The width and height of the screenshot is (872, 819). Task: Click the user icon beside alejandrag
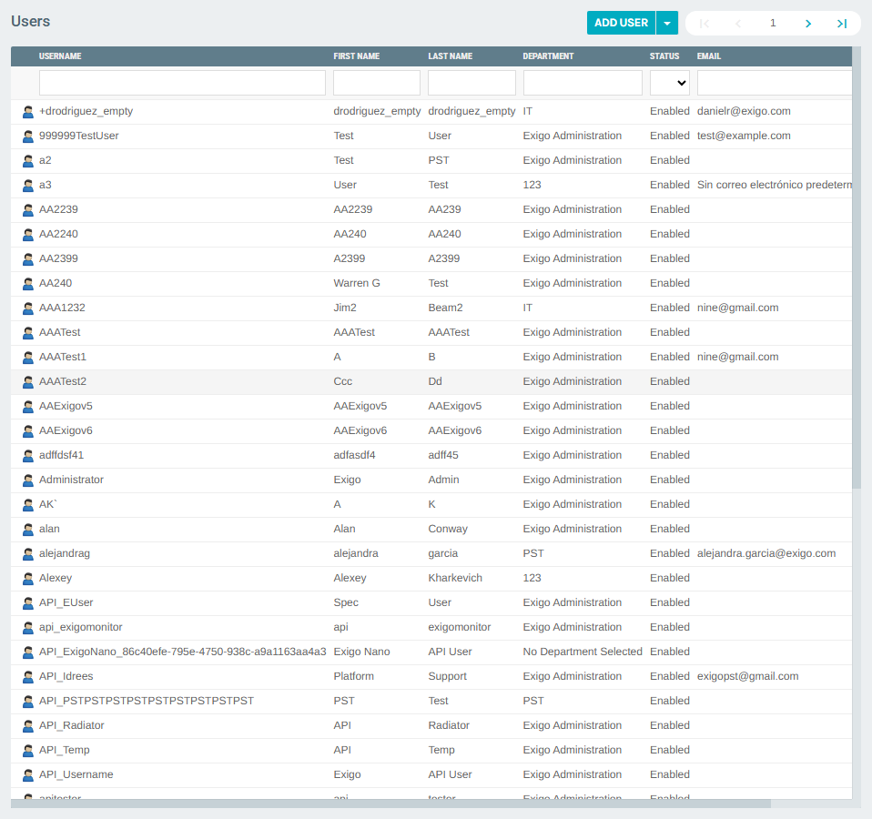[x=26, y=553]
